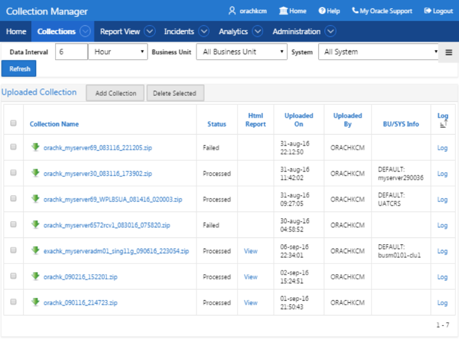Click the sort icon under Log header

click(x=443, y=124)
